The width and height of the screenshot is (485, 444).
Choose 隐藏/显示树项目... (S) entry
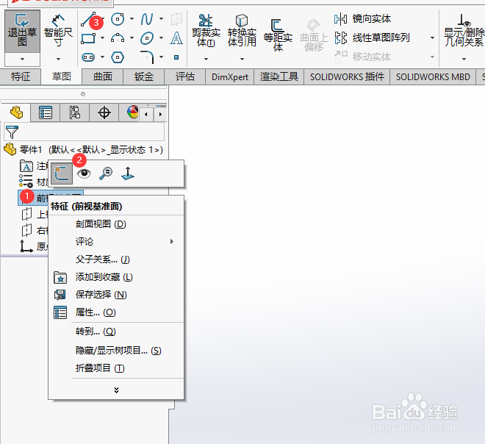pyautogui.click(x=116, y=350)
